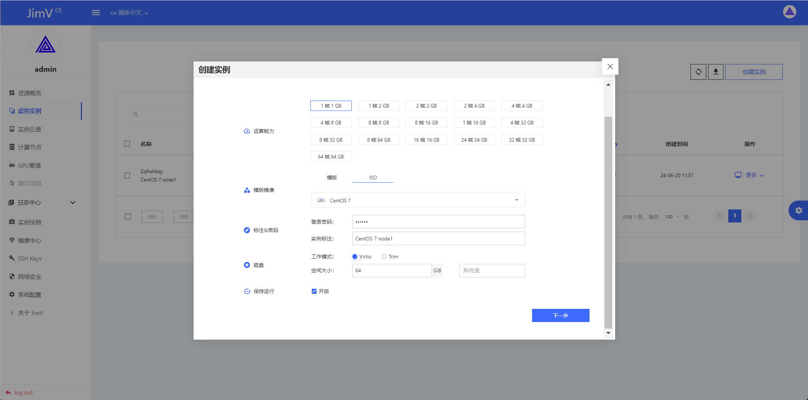Switch to the ISO tab
This screenshot has width=808, height=400.
[373, 177]
